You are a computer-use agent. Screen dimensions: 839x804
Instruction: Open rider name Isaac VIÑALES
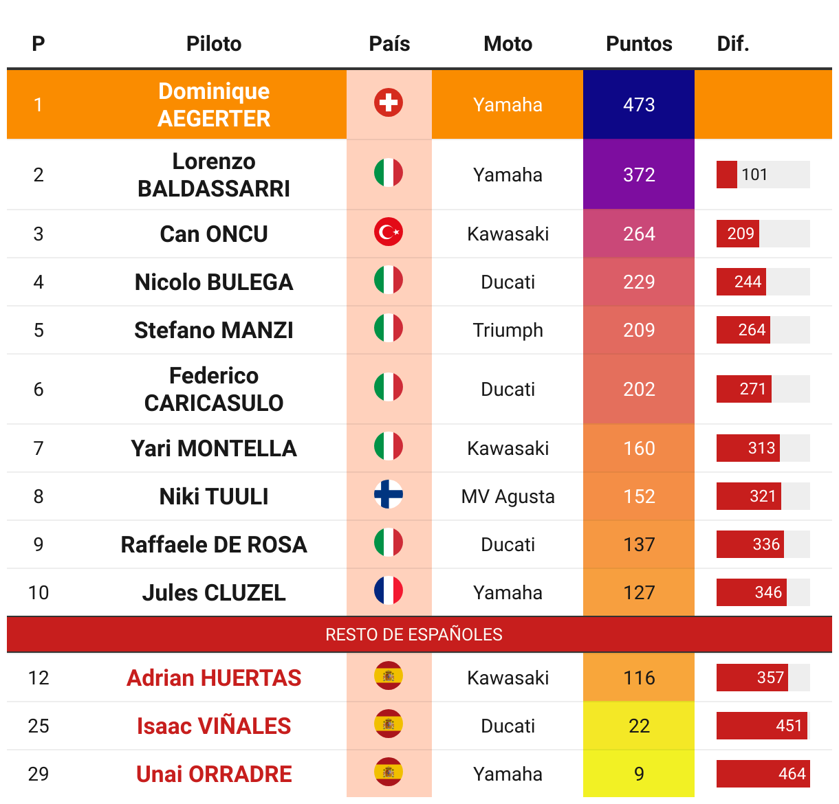point(214,726)
